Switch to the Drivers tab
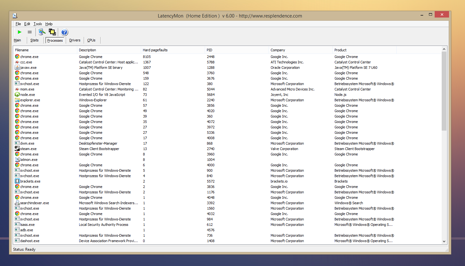This screenshot has width=465, height=266. point(75,40)
